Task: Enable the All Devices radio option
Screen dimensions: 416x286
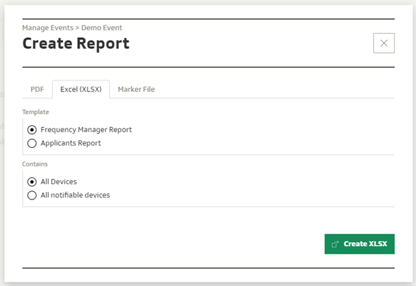Action: pyautogui.click(x=32, y=181)
